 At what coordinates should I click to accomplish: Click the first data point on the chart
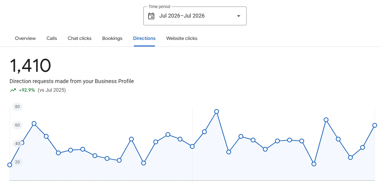pos(10,165)
